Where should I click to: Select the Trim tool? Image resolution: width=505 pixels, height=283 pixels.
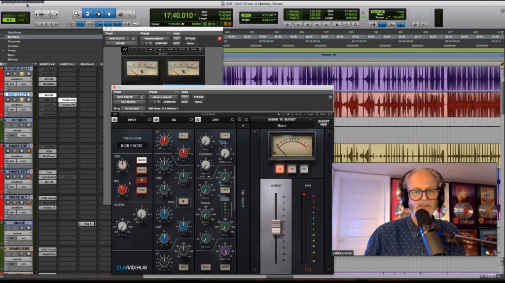[x=88, y=14]
